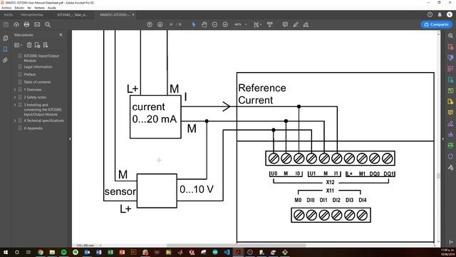The height and width of the screenshot is (257, 456).
Task: Open Visual Studio Code from taskbar
Action: point(227,252)
